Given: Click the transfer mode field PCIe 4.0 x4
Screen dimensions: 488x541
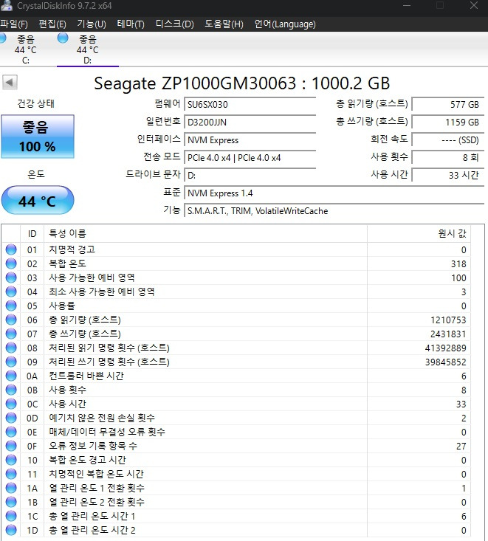Looking at the screenshot, I should (250, 158).
